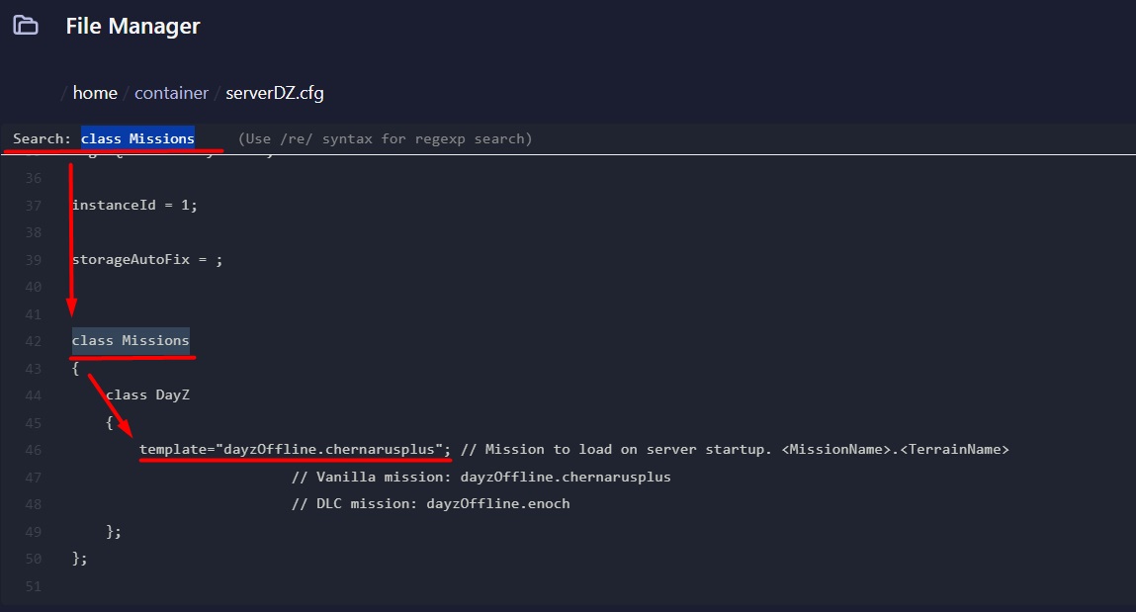The width and height of the screenshot is (1136, 612).
Task: Click line number 42
Action: click(34, 340)
